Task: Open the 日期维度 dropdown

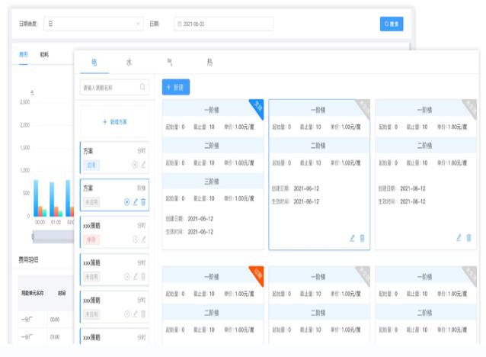Action: 94,24
